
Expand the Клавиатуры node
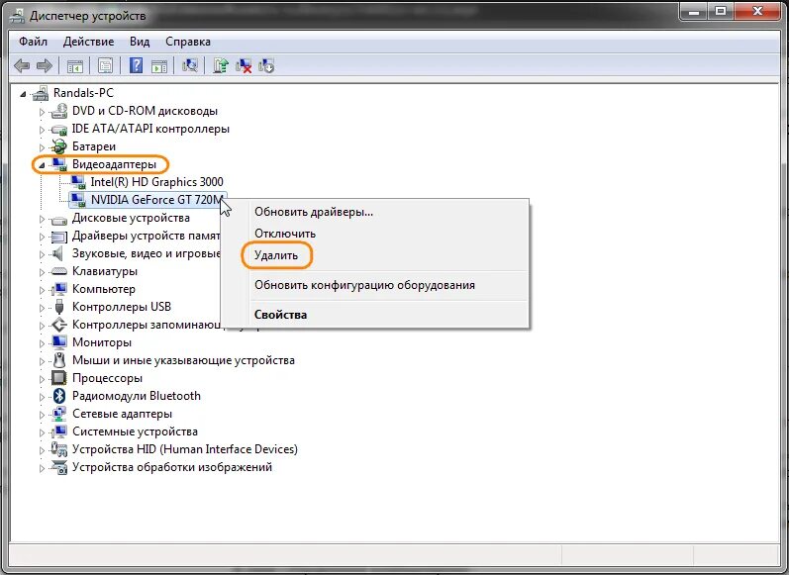(42, 272)
